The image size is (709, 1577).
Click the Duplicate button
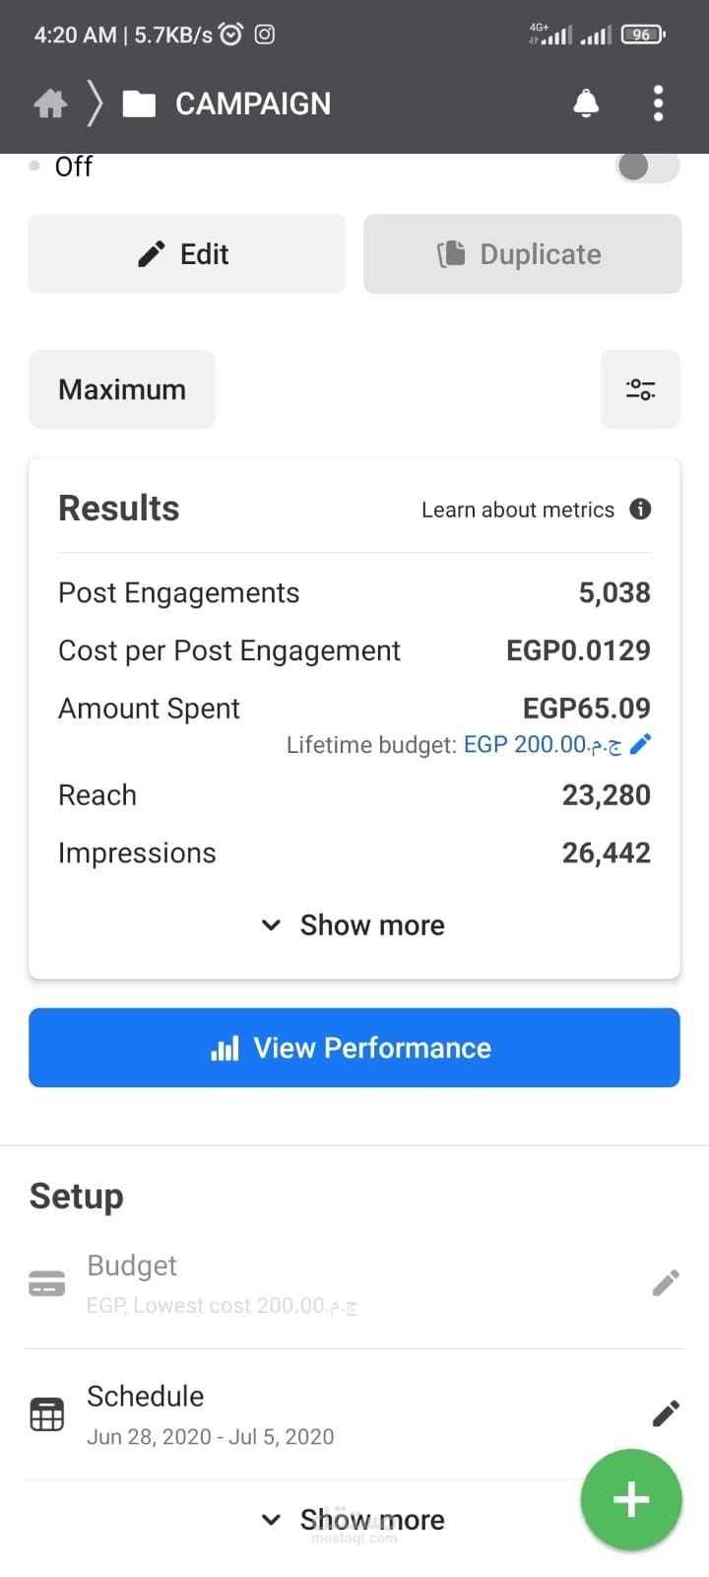click(523, 254)
